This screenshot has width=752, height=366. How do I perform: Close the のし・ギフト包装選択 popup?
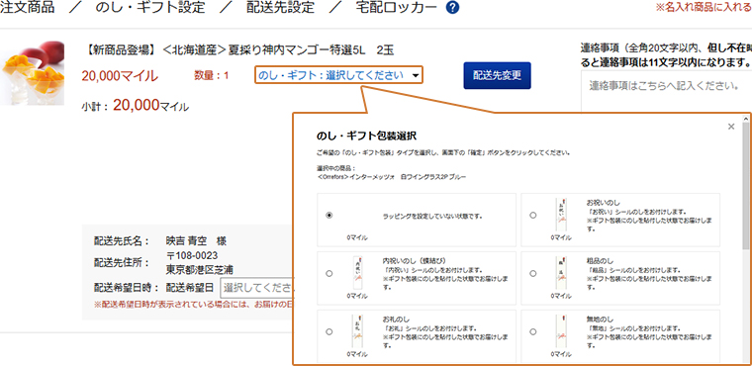[x=731, y=127]
